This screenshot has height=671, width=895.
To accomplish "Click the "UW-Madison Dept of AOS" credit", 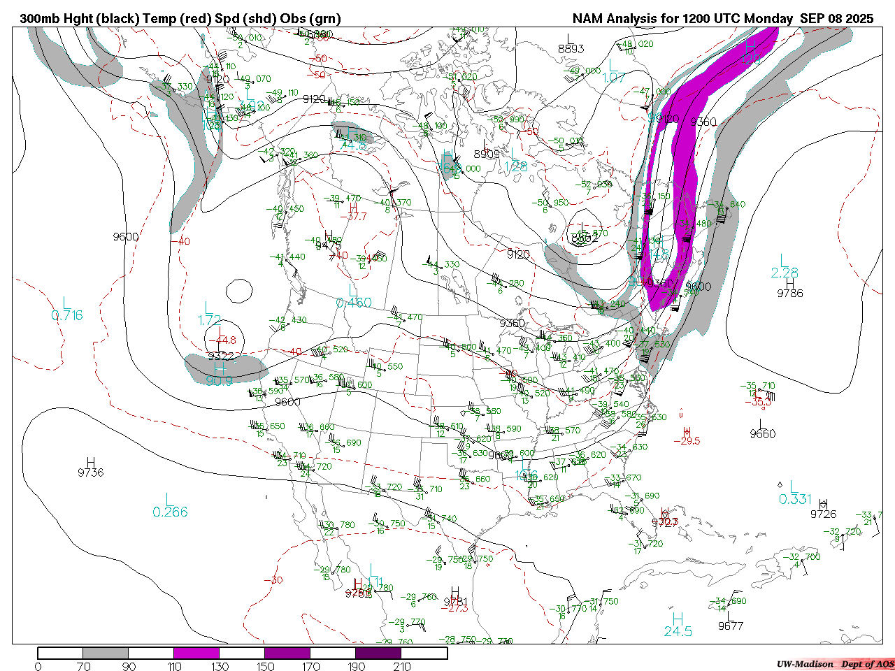I will point(835,664).
